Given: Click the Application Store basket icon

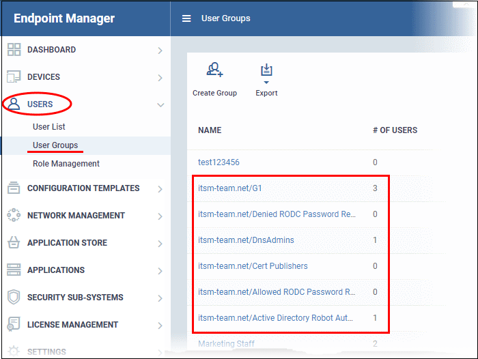Looking at the screenshot, I should coord(14,242).
